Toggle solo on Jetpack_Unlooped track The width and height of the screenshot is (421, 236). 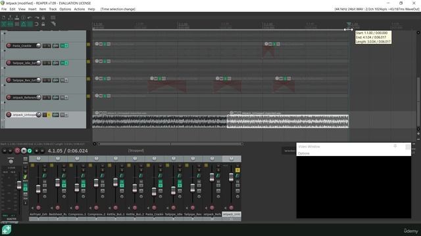pos(49,115)
